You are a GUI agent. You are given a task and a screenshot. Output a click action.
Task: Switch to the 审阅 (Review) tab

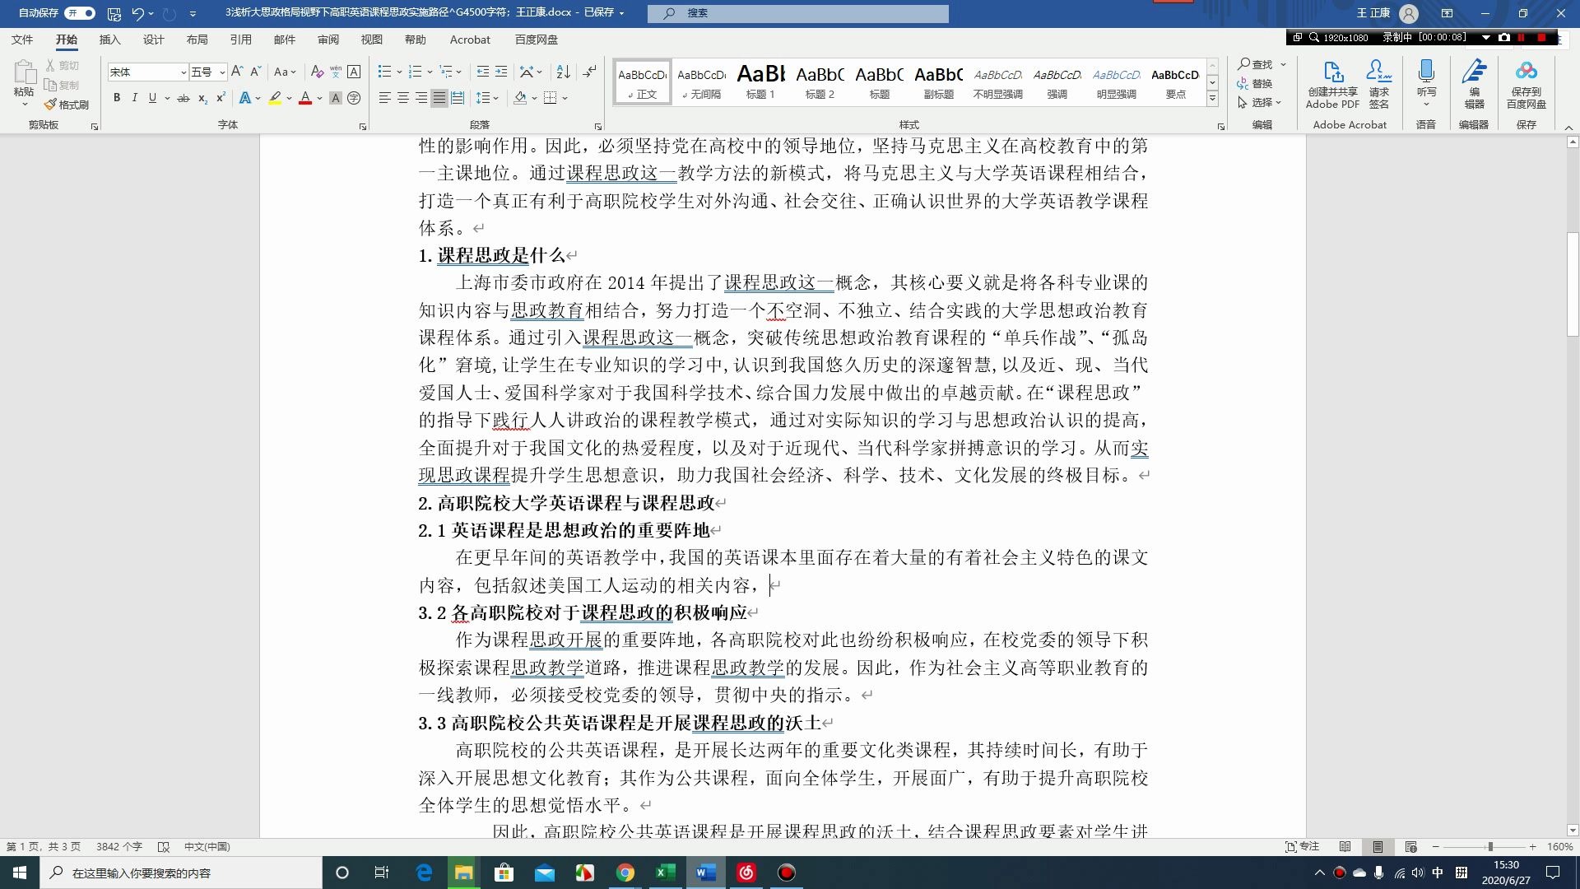coord(328,40)
